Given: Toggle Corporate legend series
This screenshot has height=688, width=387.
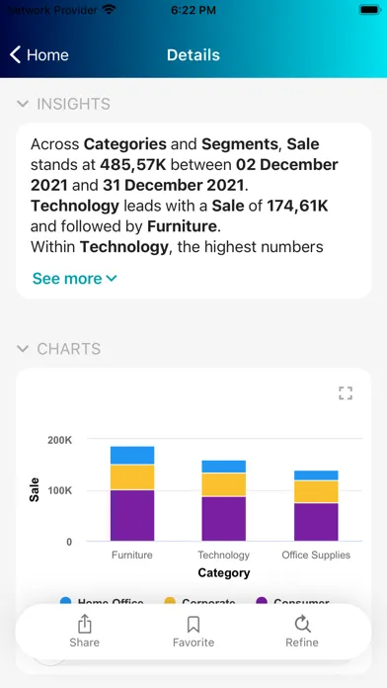Looking at the screenshot, I should (199, 602).
